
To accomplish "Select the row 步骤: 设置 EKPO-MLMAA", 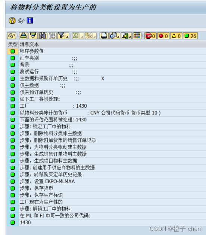I will pyautogui.click(x=106, y=181).
